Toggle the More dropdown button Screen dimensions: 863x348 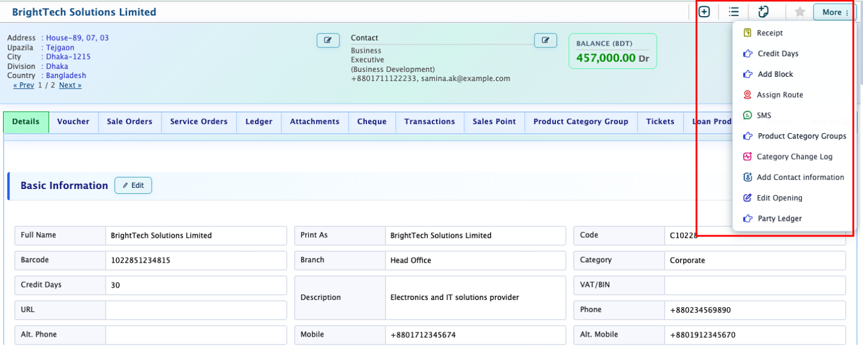[835, 12]
